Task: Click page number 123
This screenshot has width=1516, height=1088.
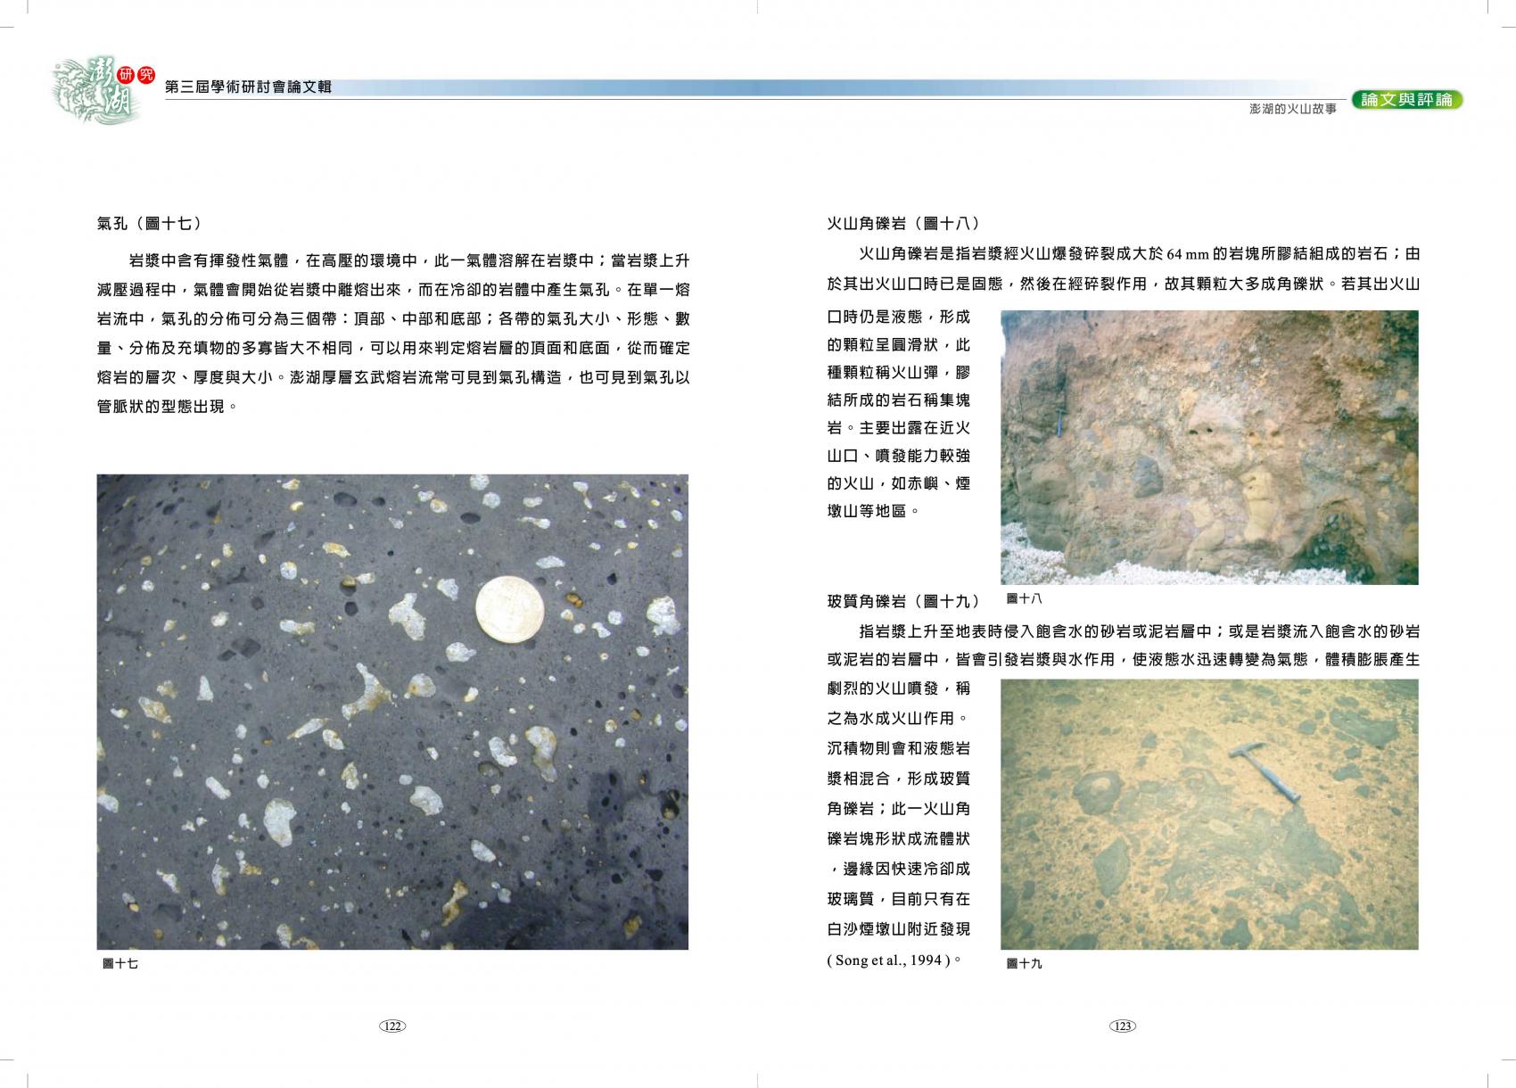Action: (x=1122, y=1026)
